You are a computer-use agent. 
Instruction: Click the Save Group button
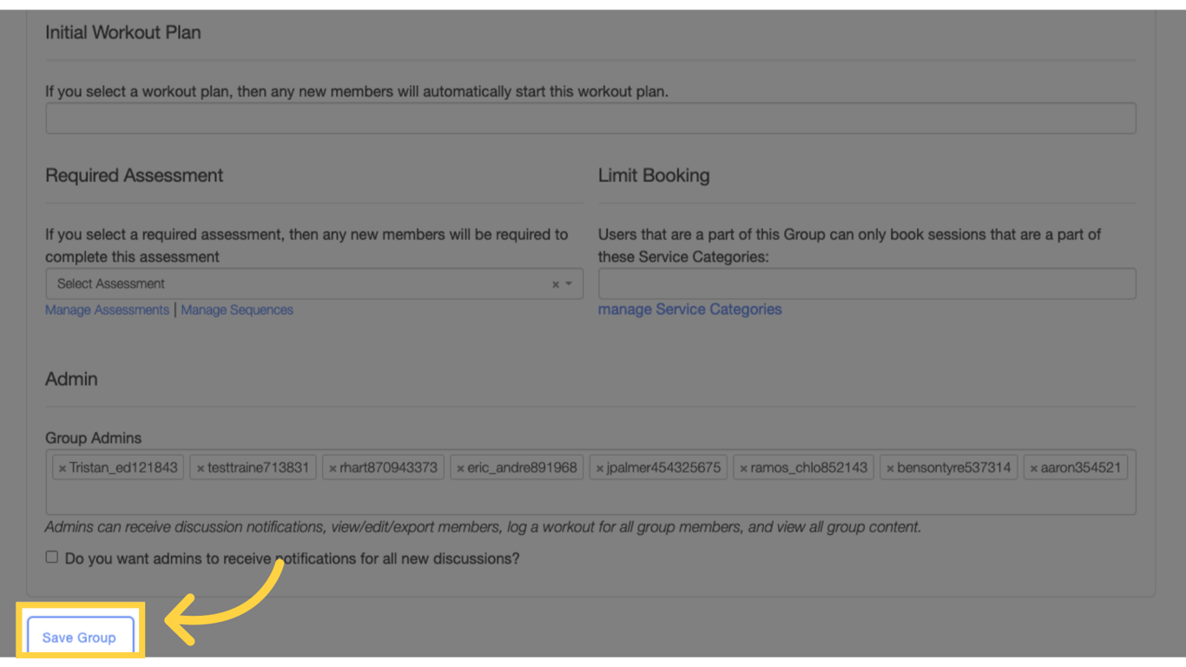click(x=79, y=637)
